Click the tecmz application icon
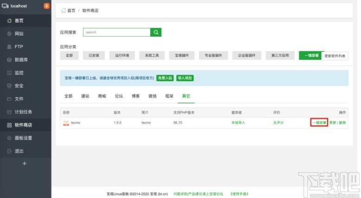 pos(66,123)
